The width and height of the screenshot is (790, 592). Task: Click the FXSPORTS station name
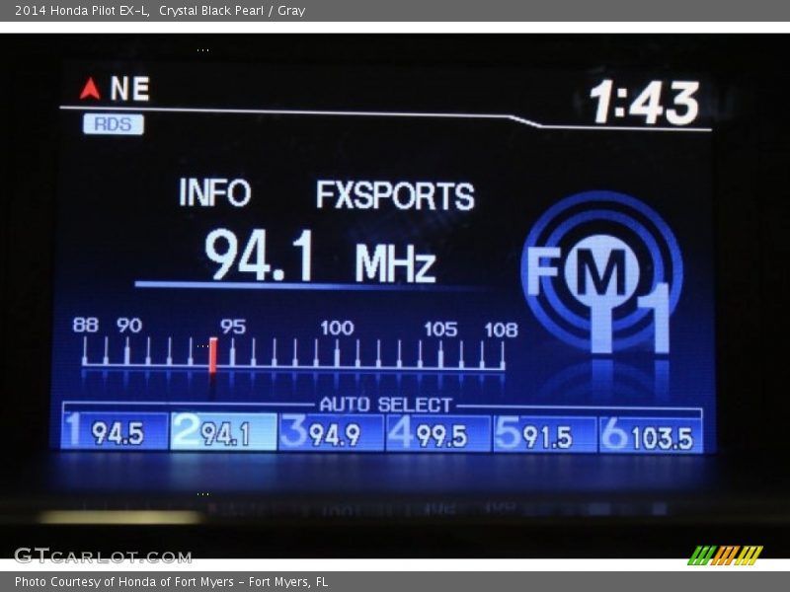(x=396, y=194)
